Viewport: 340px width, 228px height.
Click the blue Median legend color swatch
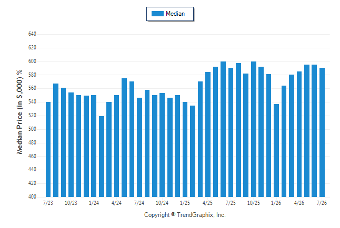(x=157, y=14)
